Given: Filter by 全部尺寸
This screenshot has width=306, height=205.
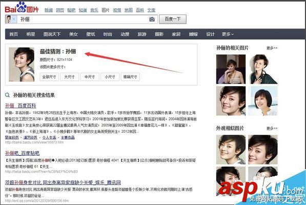Looking at the screenshot, I should [x=49, y=77].
